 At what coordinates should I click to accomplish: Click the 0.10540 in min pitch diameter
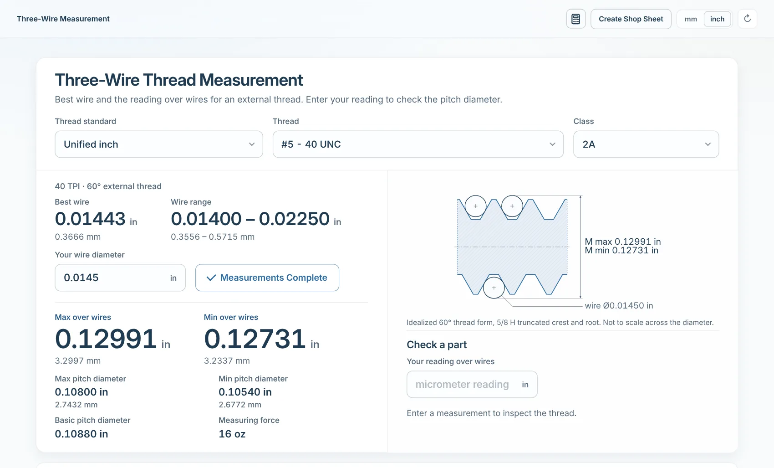(x=245, y=392)
